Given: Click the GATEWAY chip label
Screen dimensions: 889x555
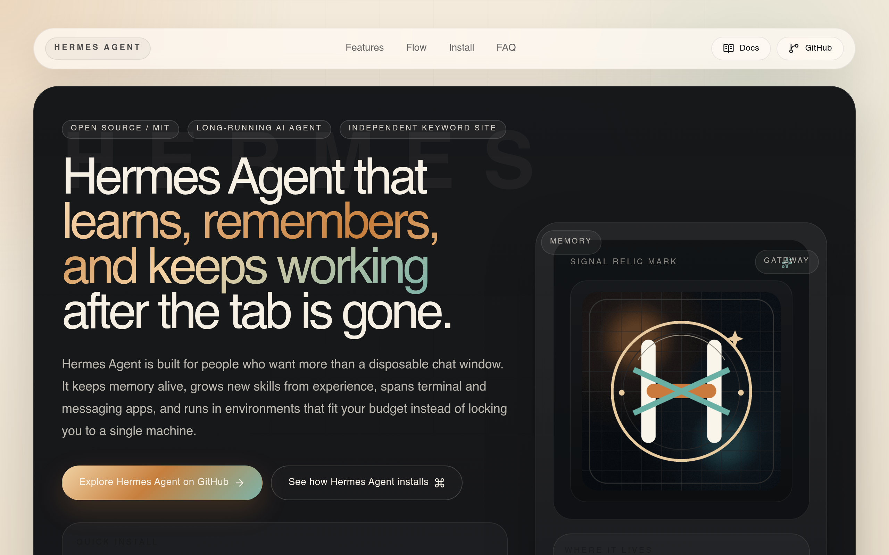Looking at the screenshot, I should click(x=787, y=261).
